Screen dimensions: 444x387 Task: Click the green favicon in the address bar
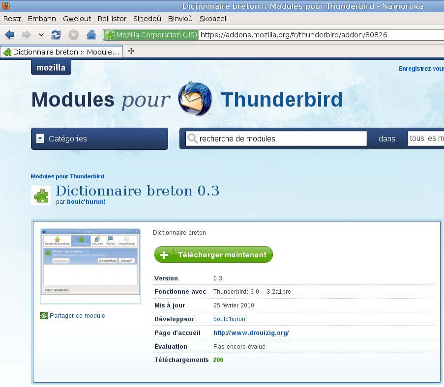[111, 35]
